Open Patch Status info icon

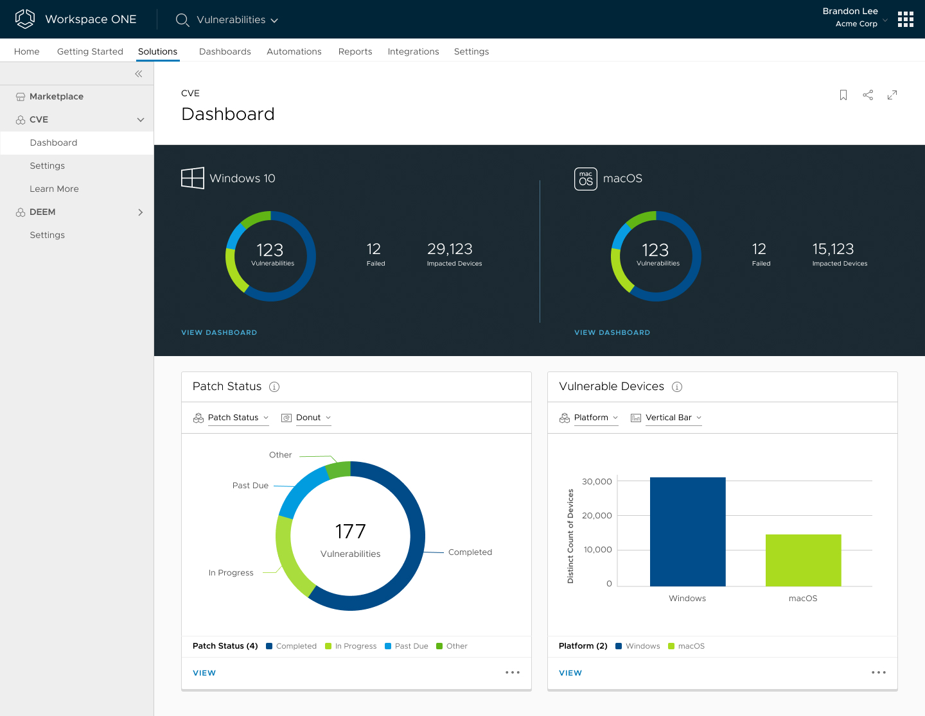(274, 387)
